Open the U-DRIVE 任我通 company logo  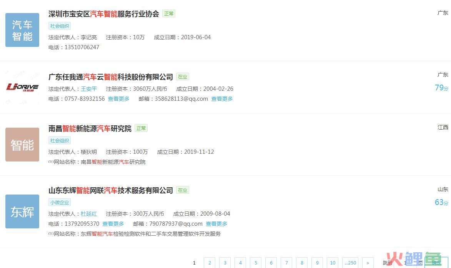22,87
